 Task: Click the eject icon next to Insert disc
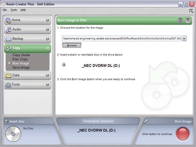[6, 121]
